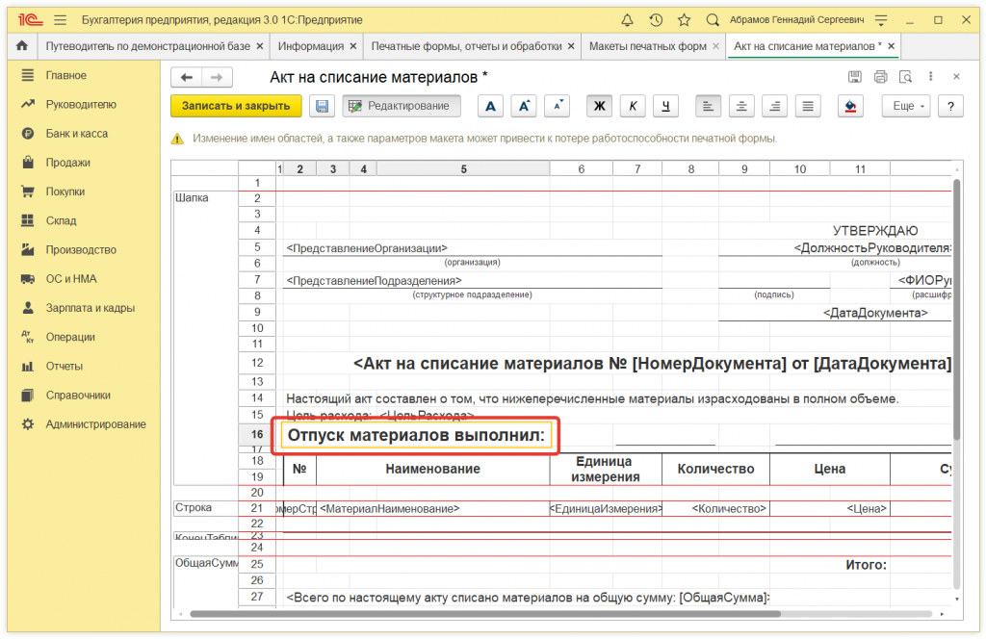Toggle bold formatting (Ж)

pyautogui.click(x=601, y=107)
